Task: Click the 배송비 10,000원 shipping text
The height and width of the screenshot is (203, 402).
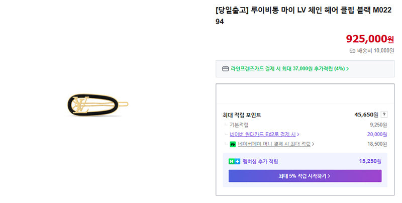Action: click(375, 51)
